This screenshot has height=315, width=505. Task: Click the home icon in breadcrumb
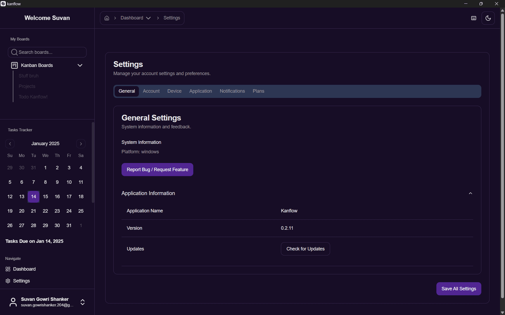[107, 18]
